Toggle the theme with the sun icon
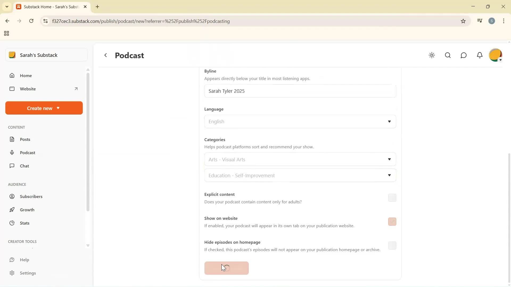 tap(432, 55)
